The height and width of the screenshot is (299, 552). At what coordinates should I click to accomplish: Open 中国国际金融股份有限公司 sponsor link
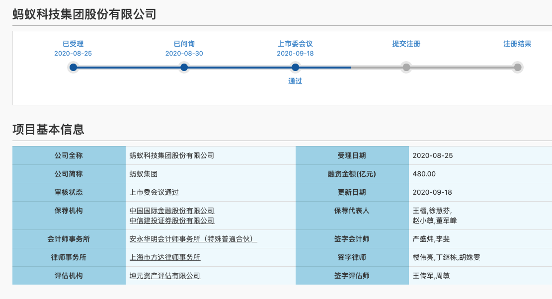point(172,211)
